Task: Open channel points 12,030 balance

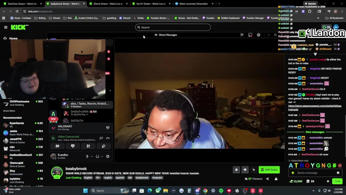Action: [x=296, y=181]
